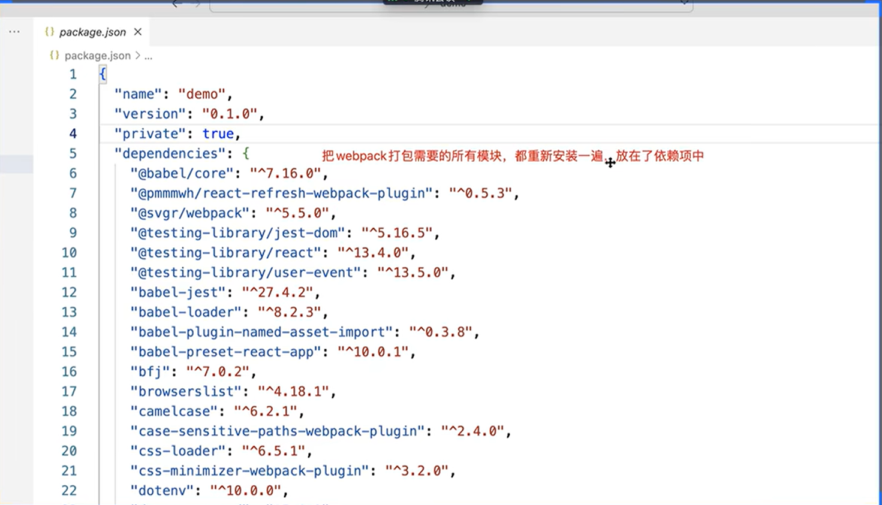Click the "^10.0.0" value
The height and width of the screenshot is (505, 882).
click(x=246, y=491)
